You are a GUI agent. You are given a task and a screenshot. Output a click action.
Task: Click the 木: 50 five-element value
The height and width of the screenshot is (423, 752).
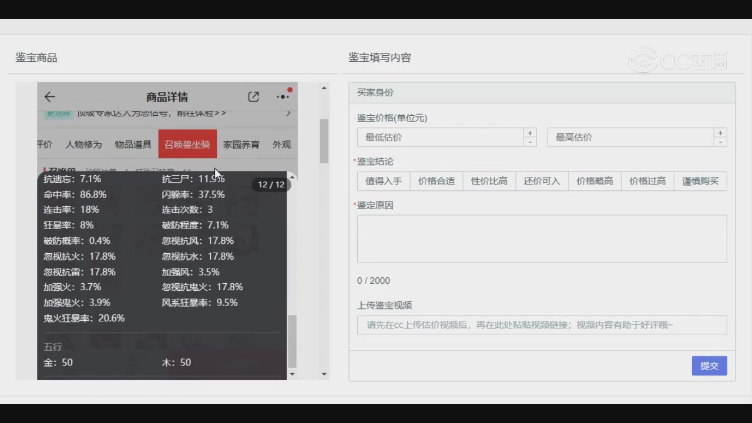point(177,362)
